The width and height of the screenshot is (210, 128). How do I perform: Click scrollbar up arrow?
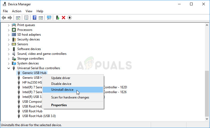[x=207, y=25]
